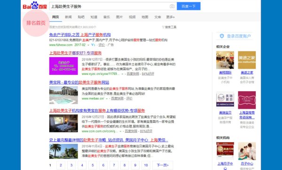Click palm tree thumbnail of last result

coord(63,151)
